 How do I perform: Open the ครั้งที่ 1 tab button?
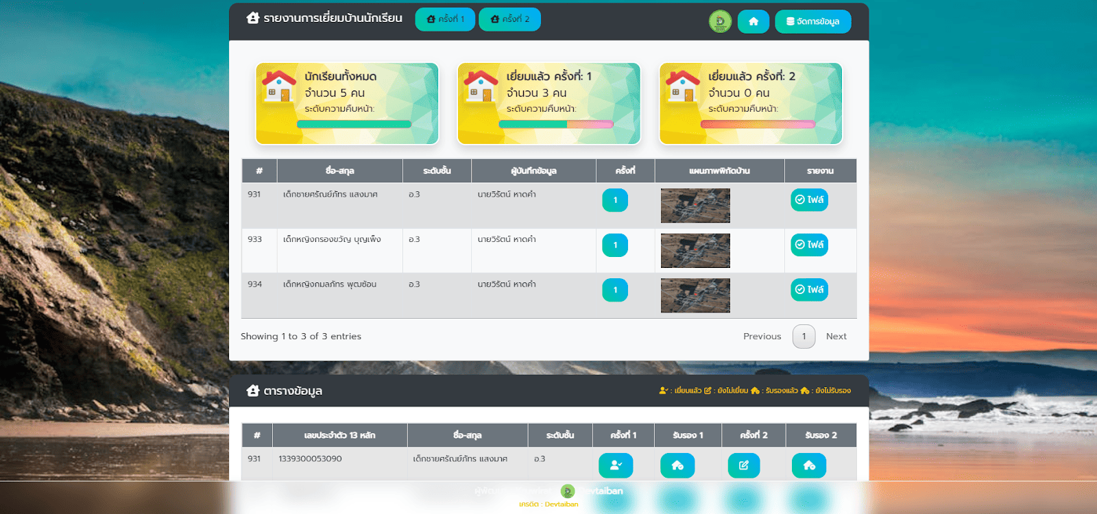(x=445, y=19)
